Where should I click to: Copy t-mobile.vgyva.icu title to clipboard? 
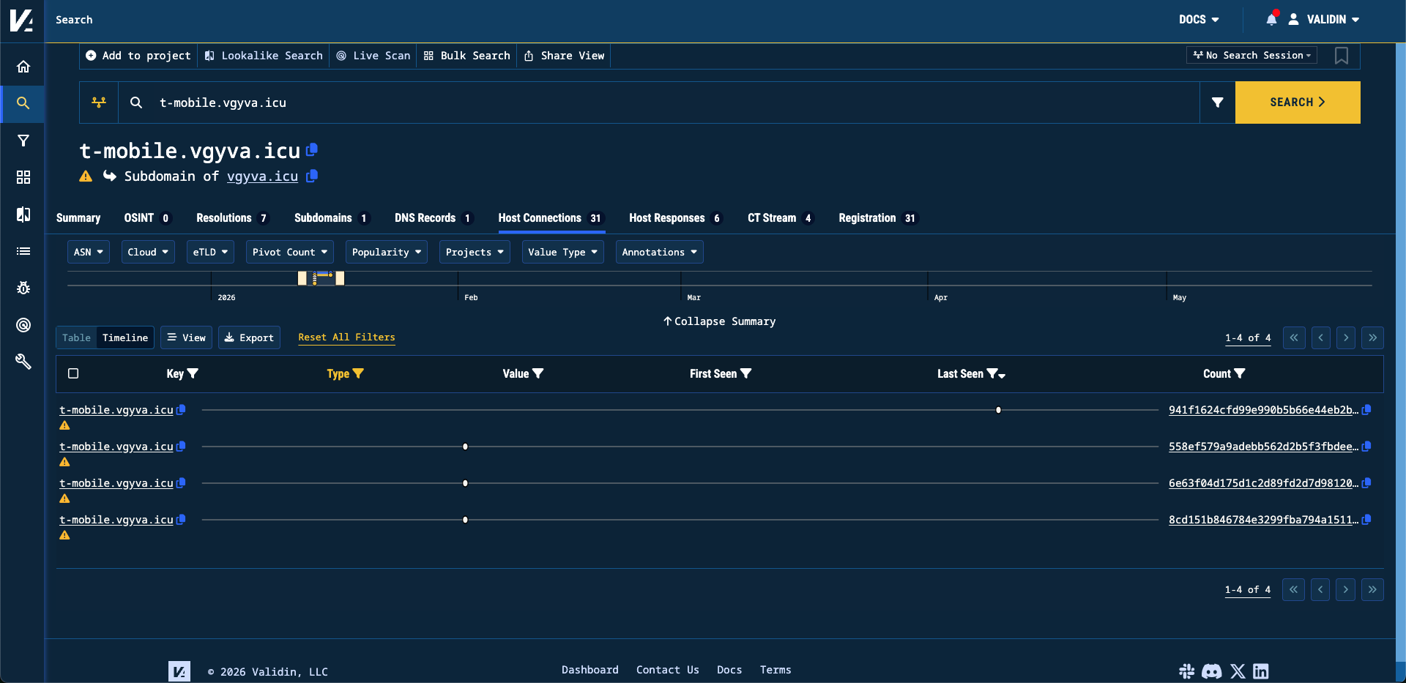[x=312, y=149]
